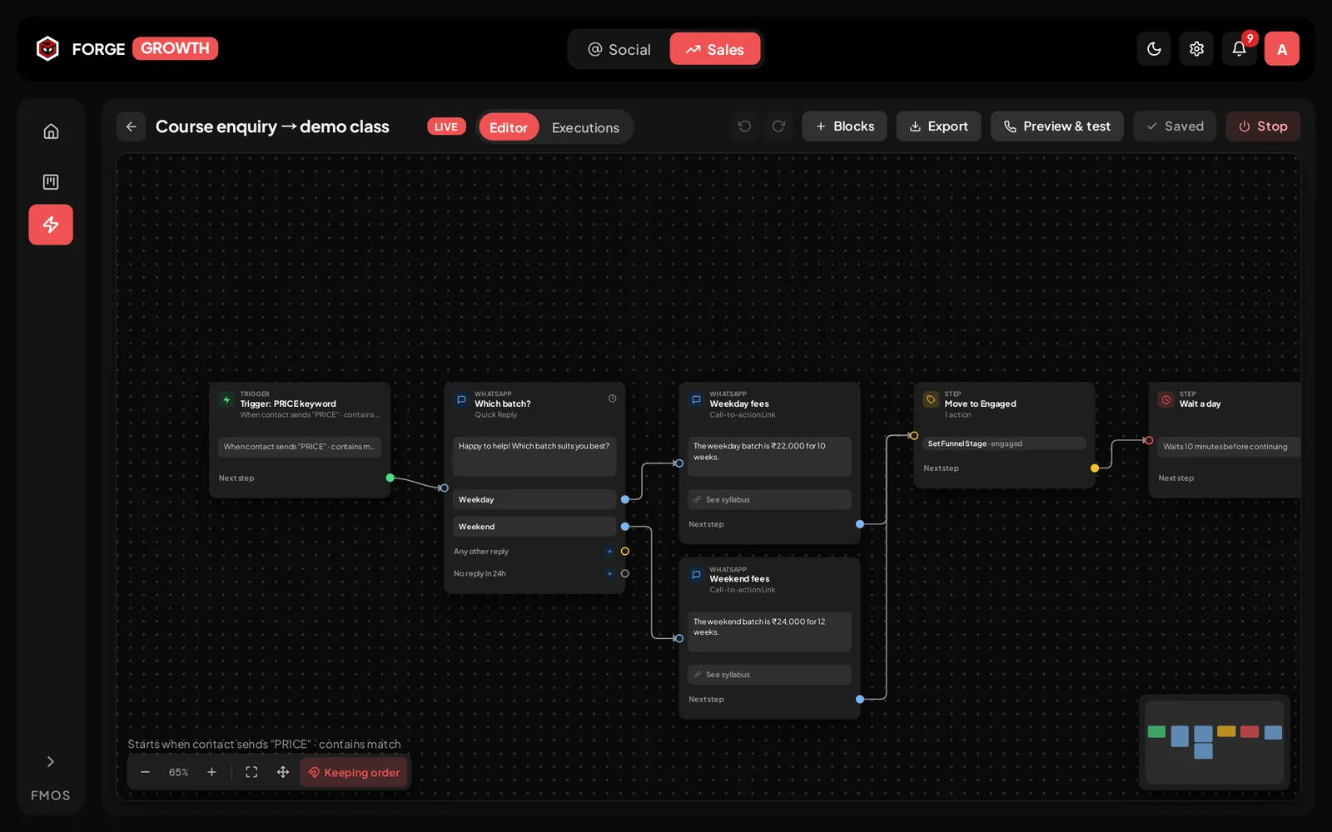Screen dimensions: 1332x832
Task: Stop the live automation
Action: coord(1263,126)
